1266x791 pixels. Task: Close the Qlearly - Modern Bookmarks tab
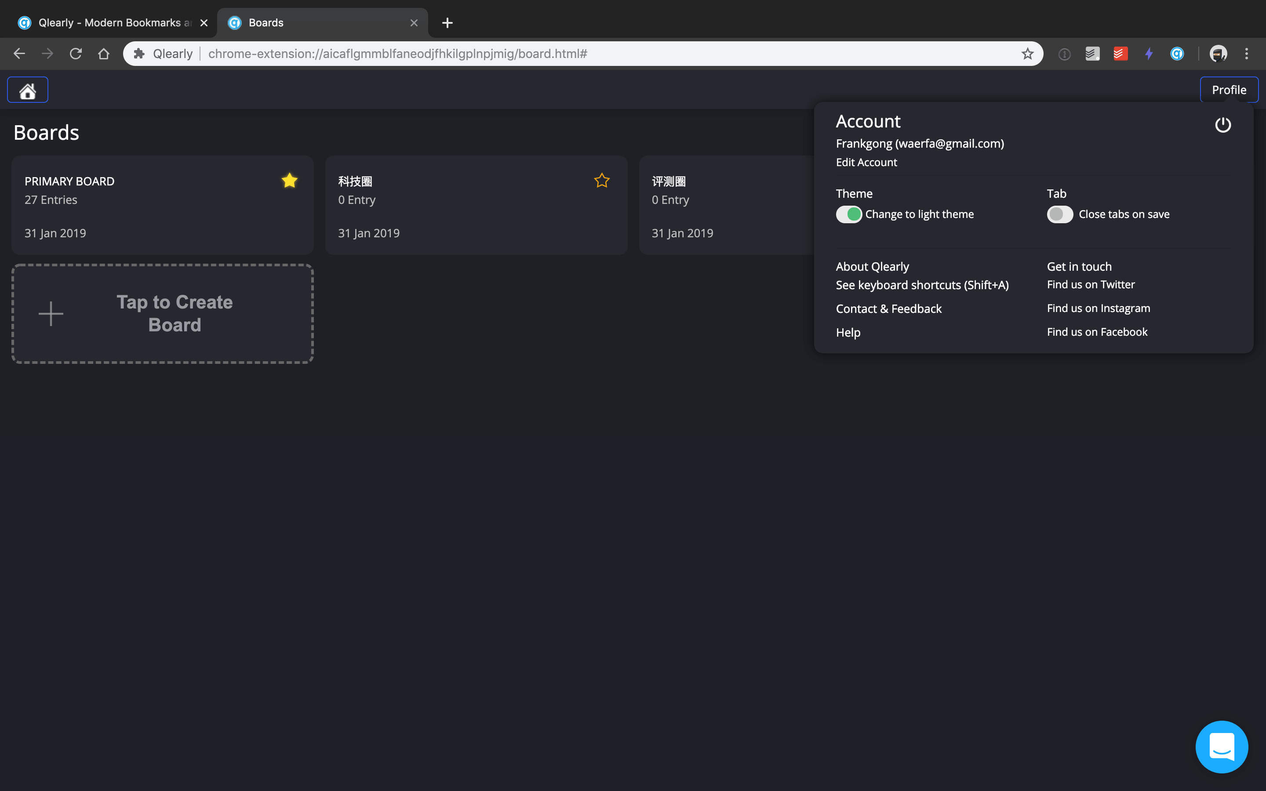(x=204, y=22)
